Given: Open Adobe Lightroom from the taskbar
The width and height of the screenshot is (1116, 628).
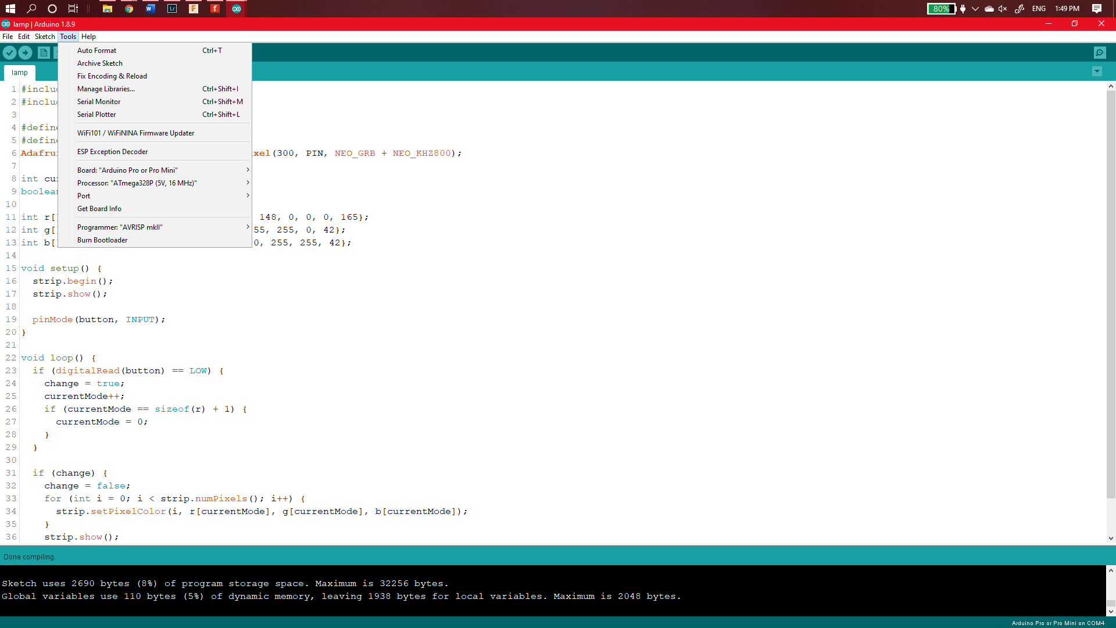Looking at the screenshot, I should pos(171,9).
